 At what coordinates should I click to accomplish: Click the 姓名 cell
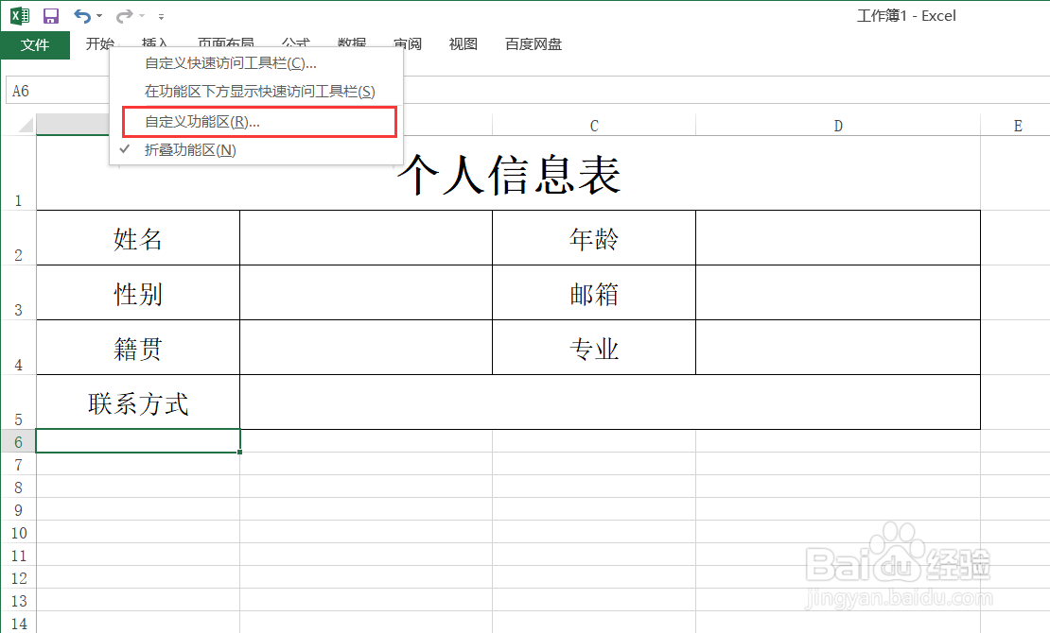138,238
